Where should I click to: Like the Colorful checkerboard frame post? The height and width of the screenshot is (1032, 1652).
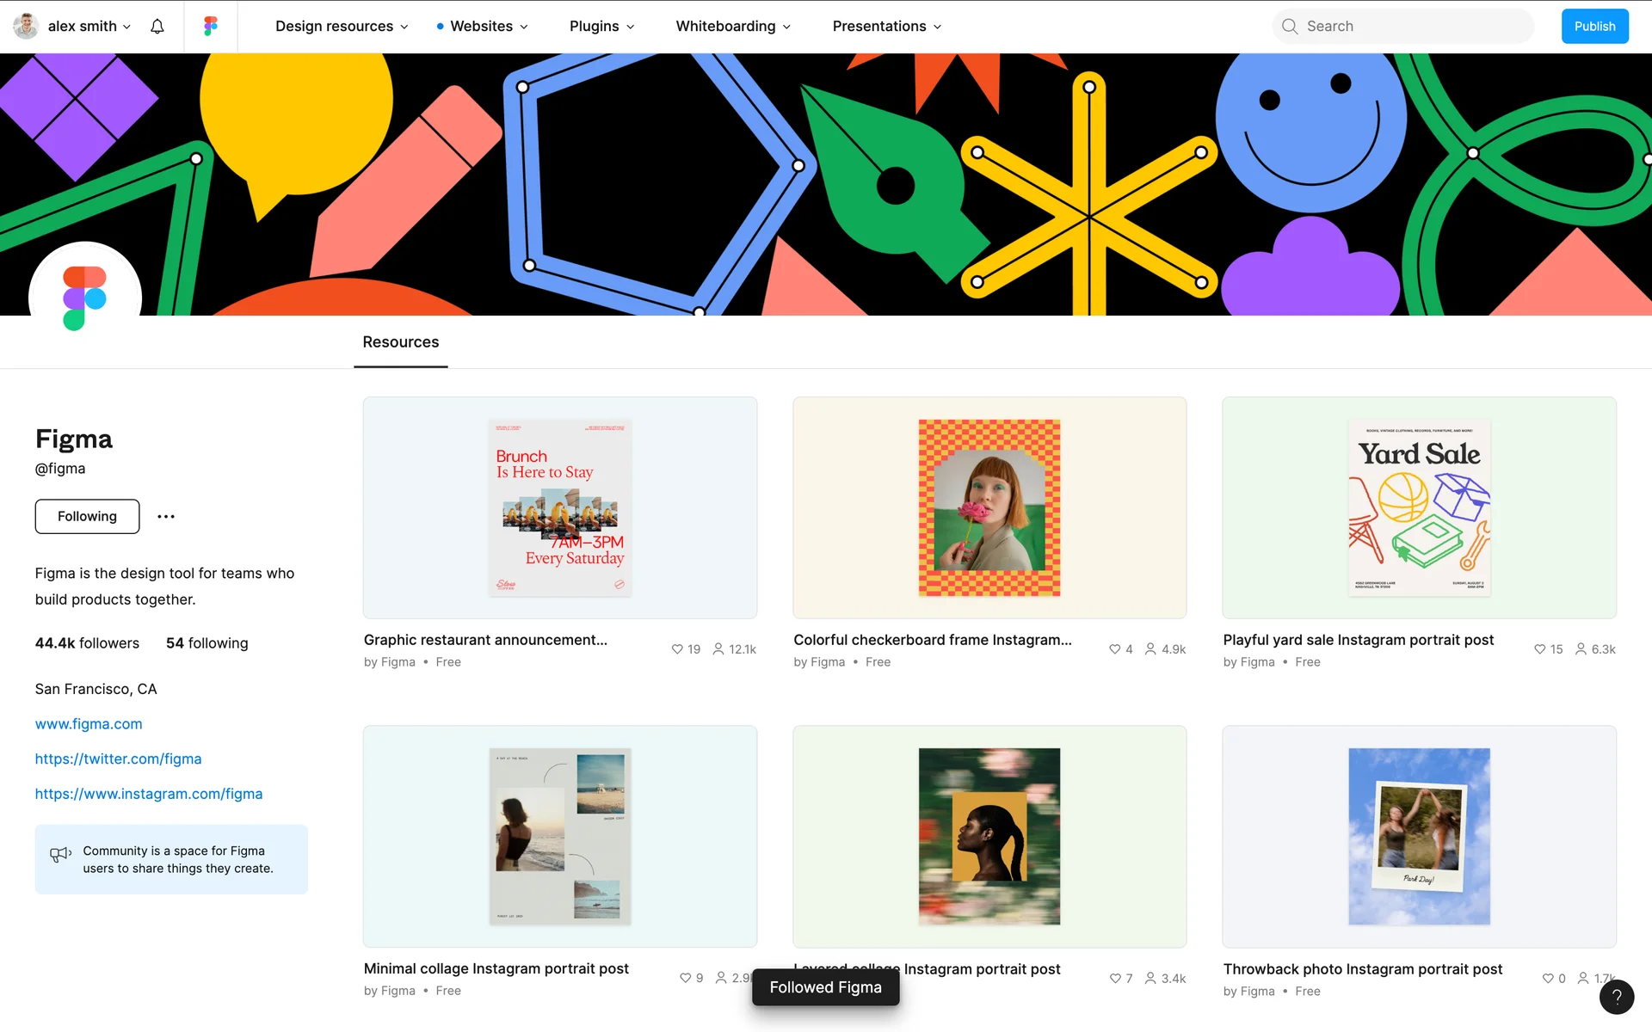coord(1114,649)
